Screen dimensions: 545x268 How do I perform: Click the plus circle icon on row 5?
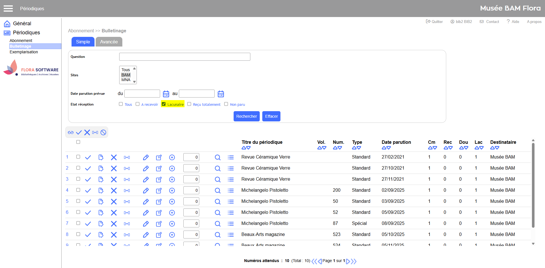click(x=172, y=202)
